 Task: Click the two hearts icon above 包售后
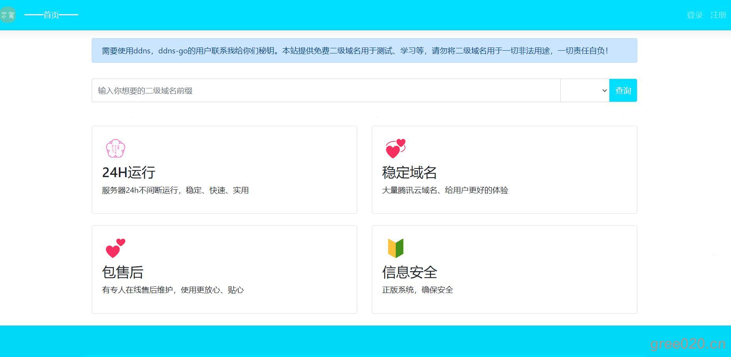click(x=115, y=248)
